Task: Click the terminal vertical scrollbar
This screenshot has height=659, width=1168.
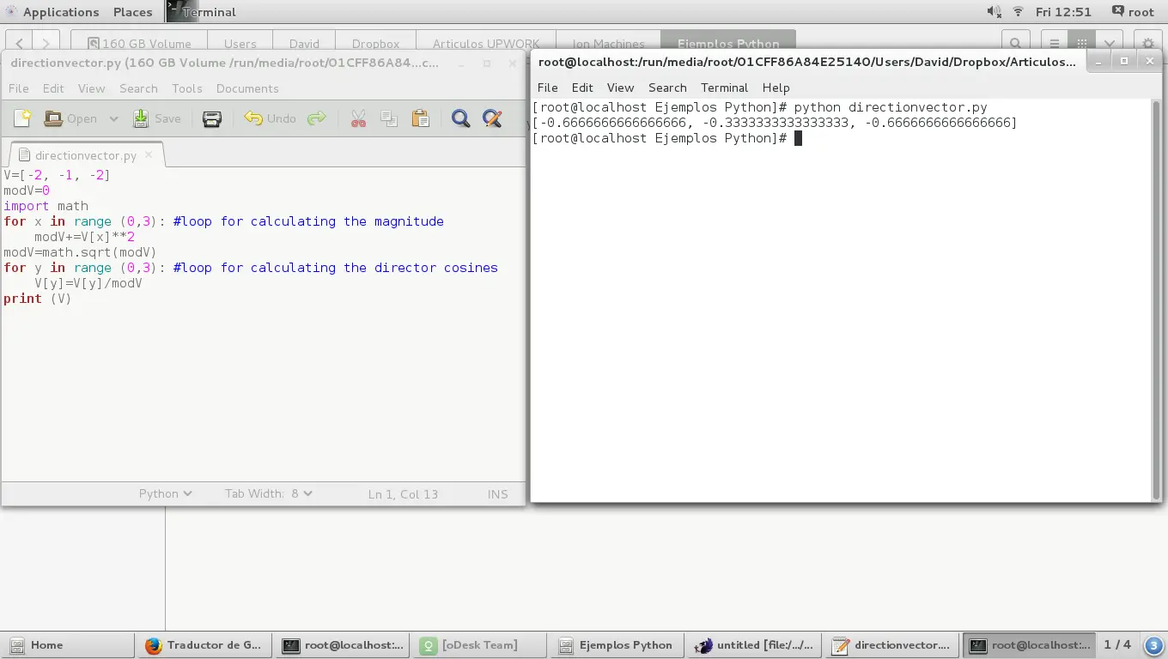Action: pyautogui.click(x=1156, y=299)
